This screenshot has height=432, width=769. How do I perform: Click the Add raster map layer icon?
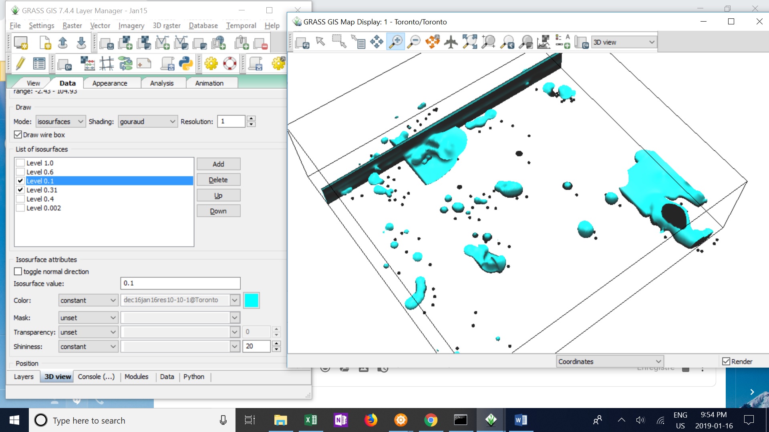pos(125,43)
